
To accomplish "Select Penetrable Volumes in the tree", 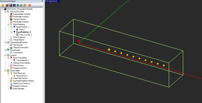I will [21, 22].
